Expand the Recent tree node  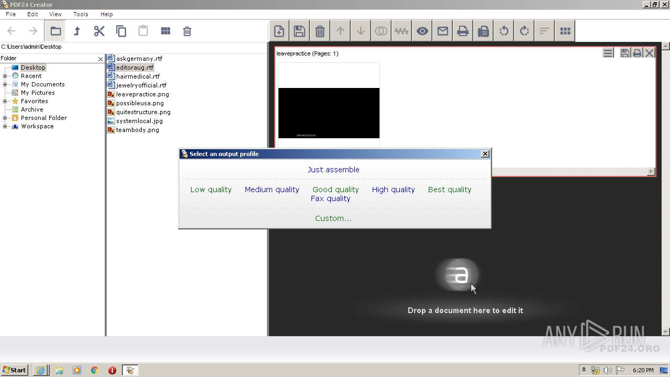(5, 76)
